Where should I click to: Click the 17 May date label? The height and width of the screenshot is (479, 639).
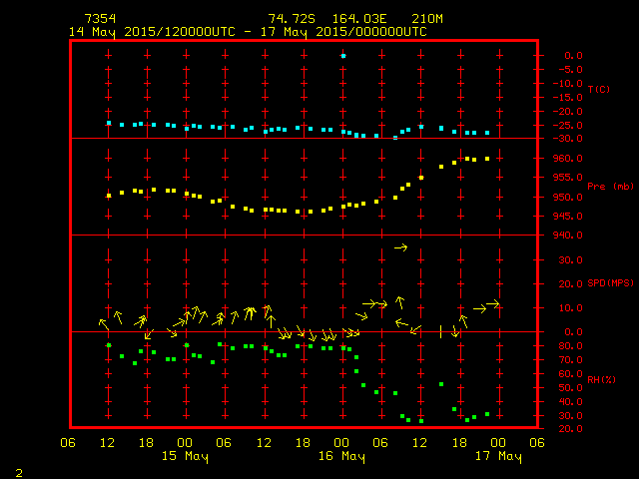[497, 457]
